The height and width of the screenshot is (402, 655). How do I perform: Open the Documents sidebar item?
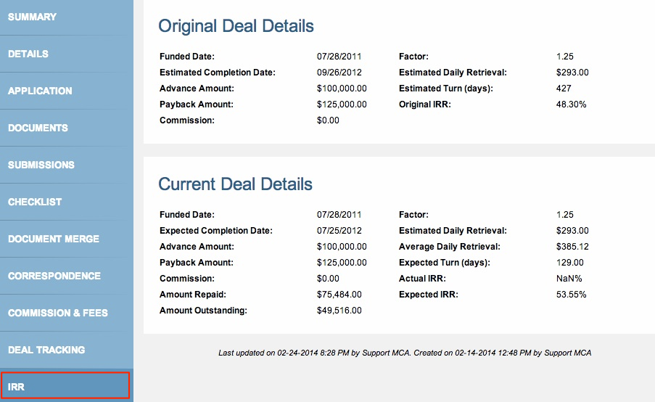(x=67, y=128)
